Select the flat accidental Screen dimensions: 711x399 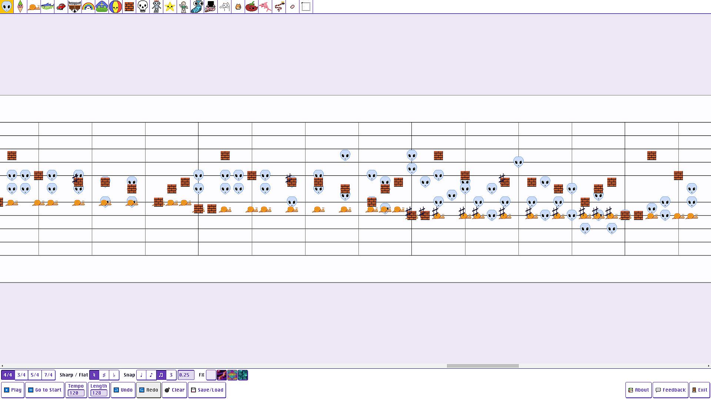(x=114, y=375)
